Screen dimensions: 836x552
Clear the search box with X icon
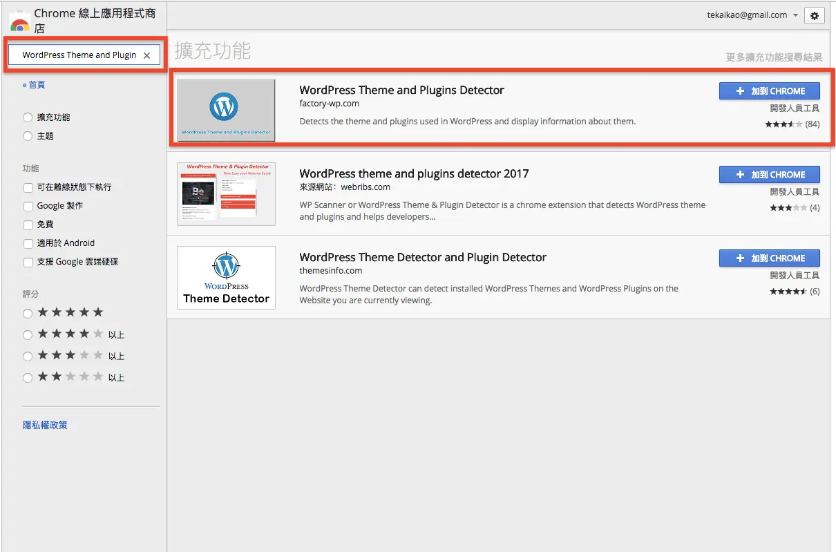[x=146, y=55]
